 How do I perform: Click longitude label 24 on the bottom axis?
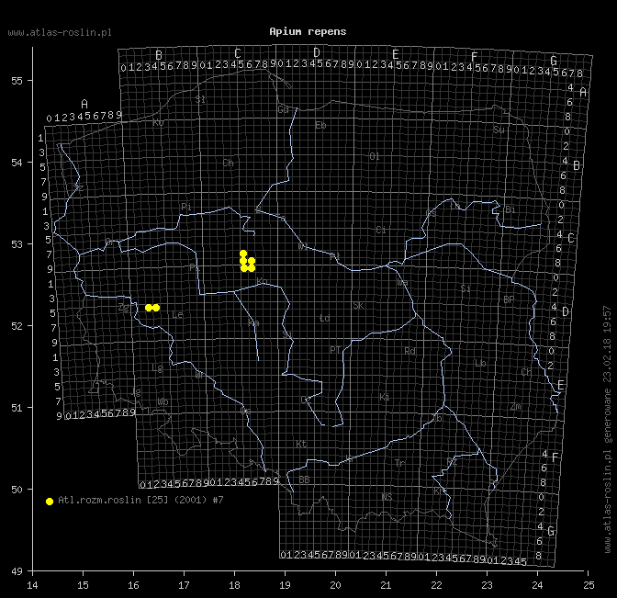537,585
